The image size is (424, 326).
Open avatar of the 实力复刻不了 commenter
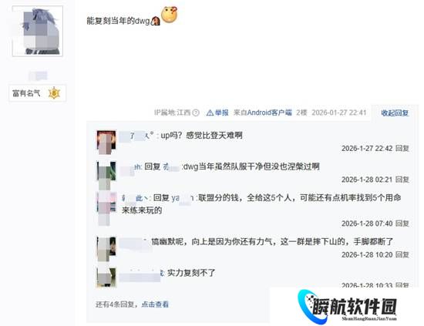(106, 277)
